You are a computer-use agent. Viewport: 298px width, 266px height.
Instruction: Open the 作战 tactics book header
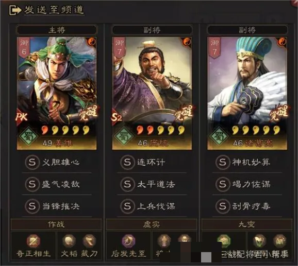[x=56, y=224]
